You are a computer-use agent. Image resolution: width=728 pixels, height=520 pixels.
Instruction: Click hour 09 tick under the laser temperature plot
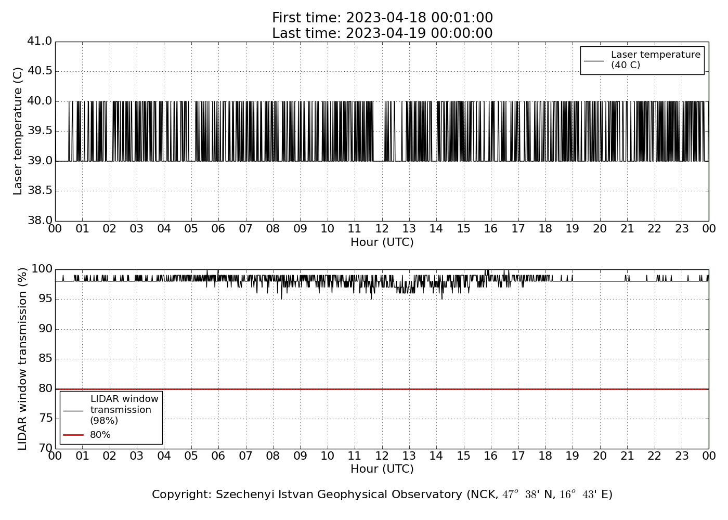[300, 229]
